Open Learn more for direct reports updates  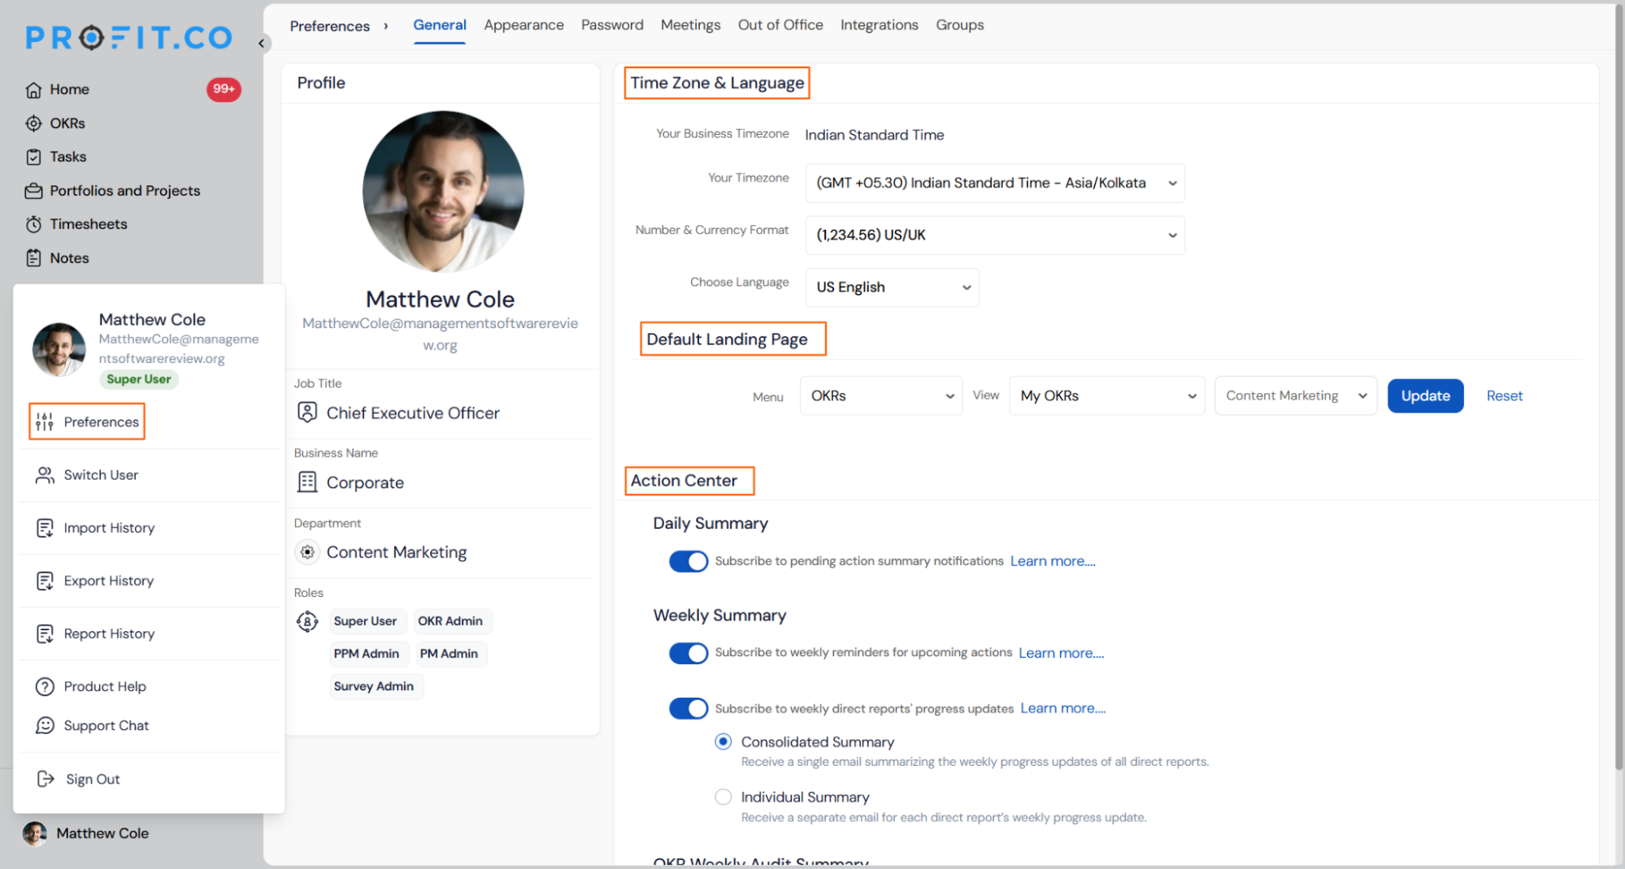pyautogui.click(x=1062, y=708)
